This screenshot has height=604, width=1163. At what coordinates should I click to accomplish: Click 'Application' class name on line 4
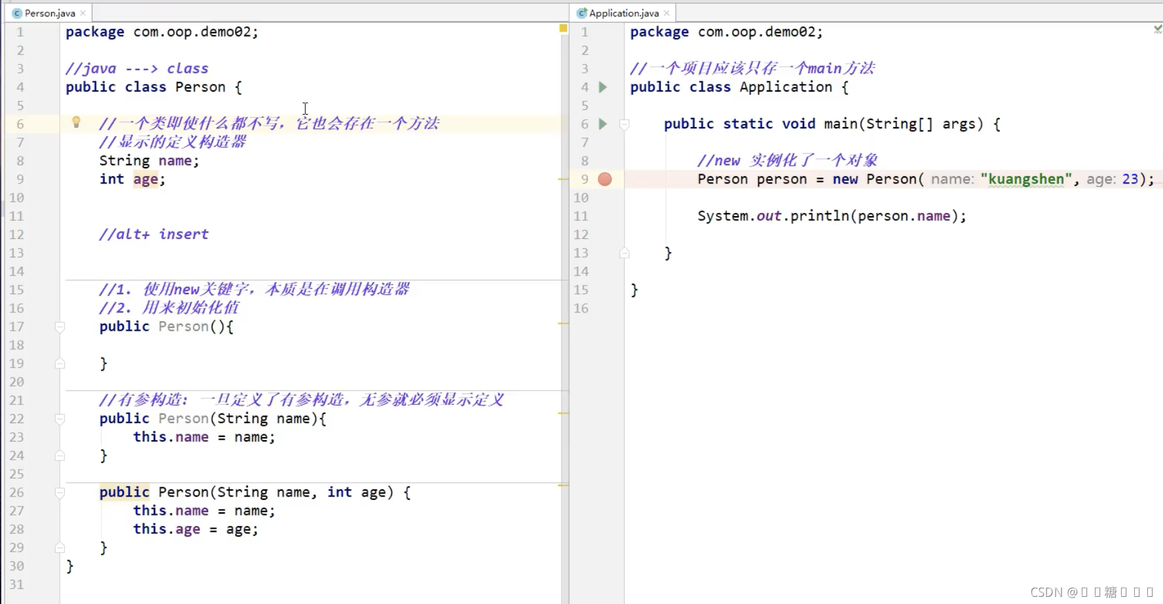[x=786, y=87]
